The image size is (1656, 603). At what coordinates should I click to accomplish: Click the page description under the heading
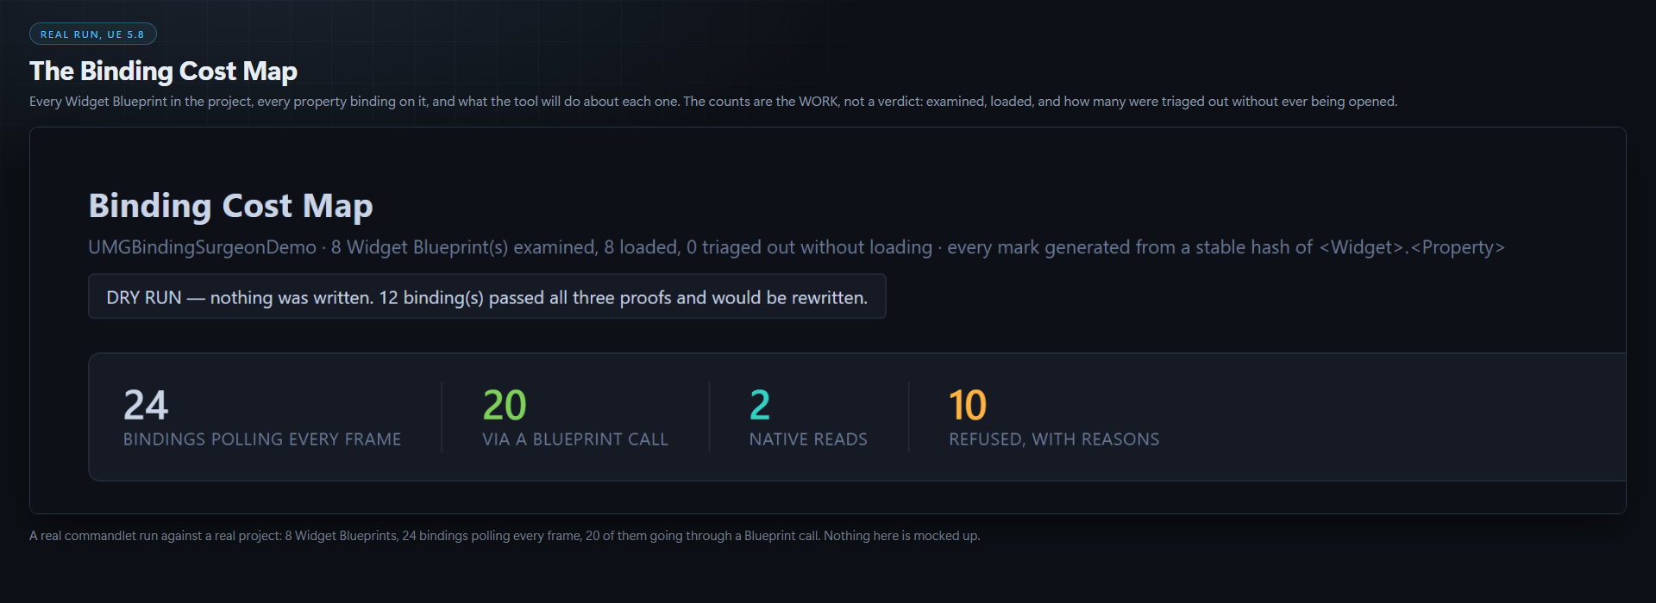(713, 102)
